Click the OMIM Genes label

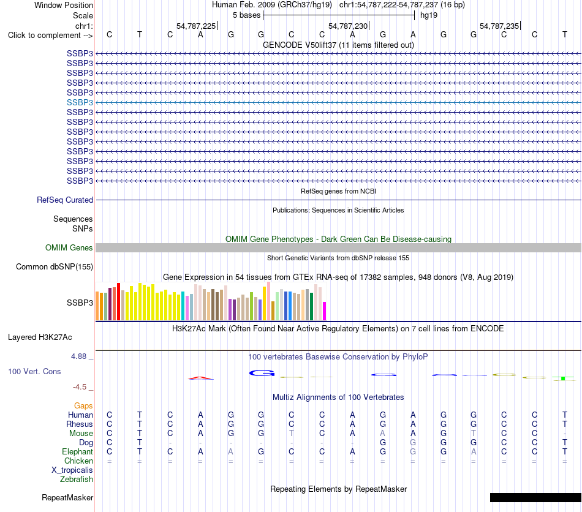click(69, 247)
